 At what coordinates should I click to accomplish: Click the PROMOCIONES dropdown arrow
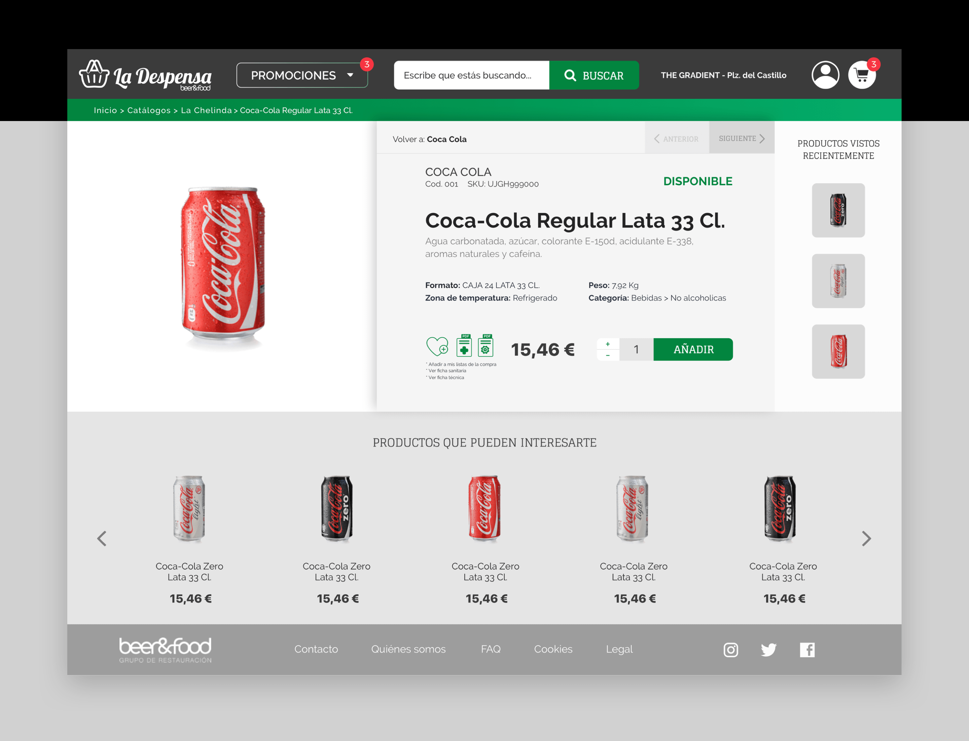[350, 75]
